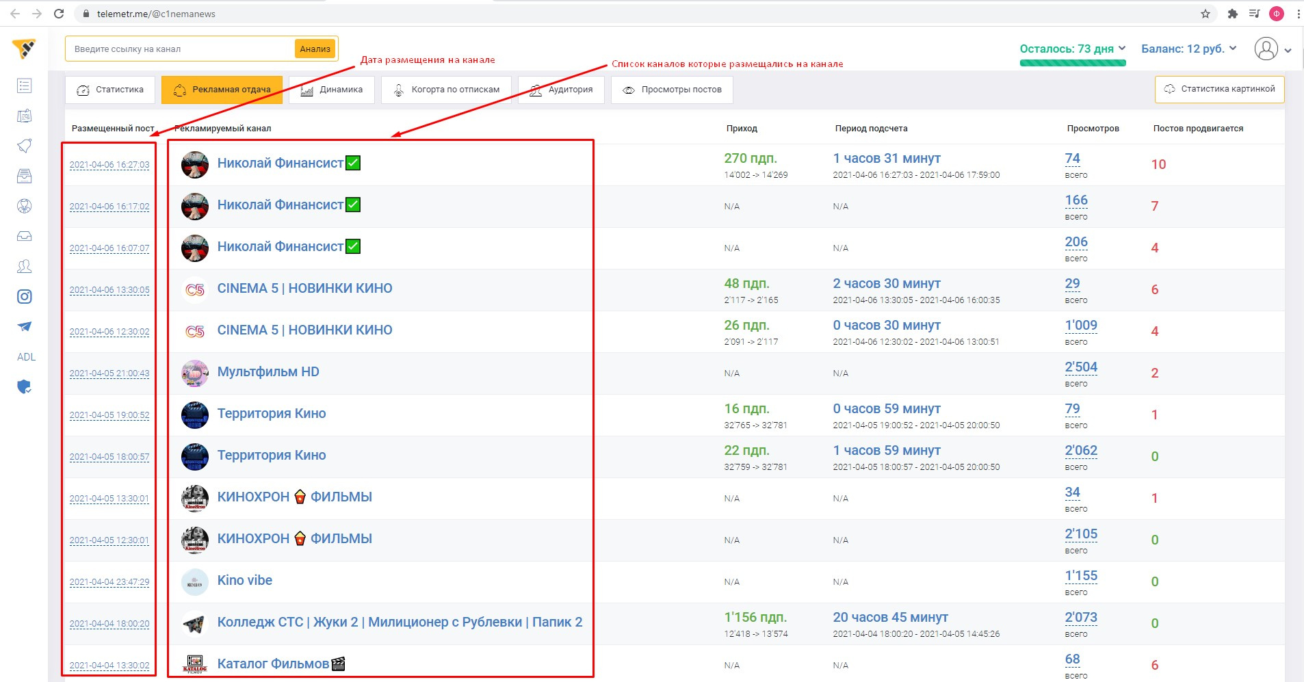
Task: Open the bell notifications icon in the sidebar
Action: click(24, 146)
